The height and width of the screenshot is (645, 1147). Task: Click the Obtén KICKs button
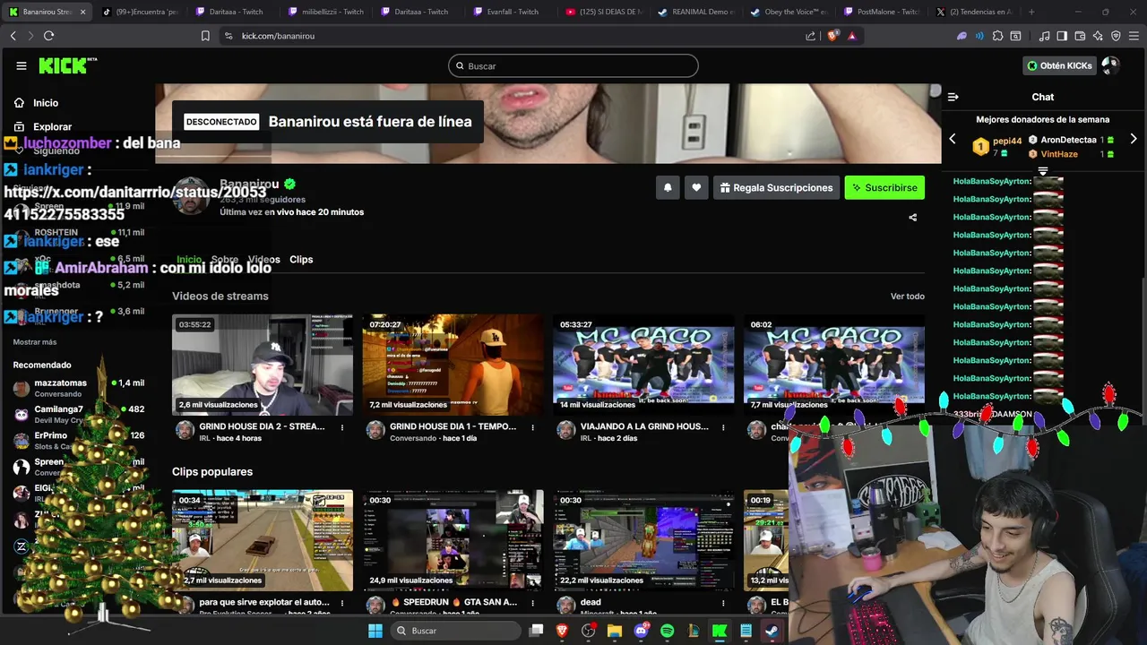coord(1059,65)
